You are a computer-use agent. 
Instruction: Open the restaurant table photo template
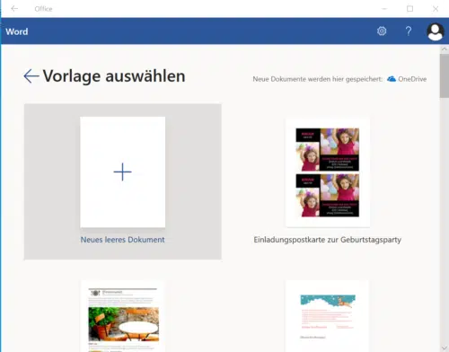pyautogui.click(x=123, y=316)
